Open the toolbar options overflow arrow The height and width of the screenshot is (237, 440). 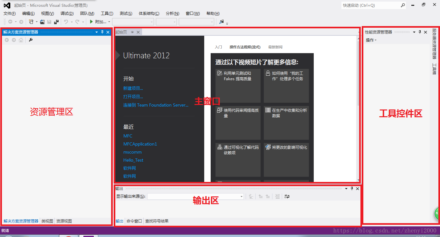click(x=227, y=23)
